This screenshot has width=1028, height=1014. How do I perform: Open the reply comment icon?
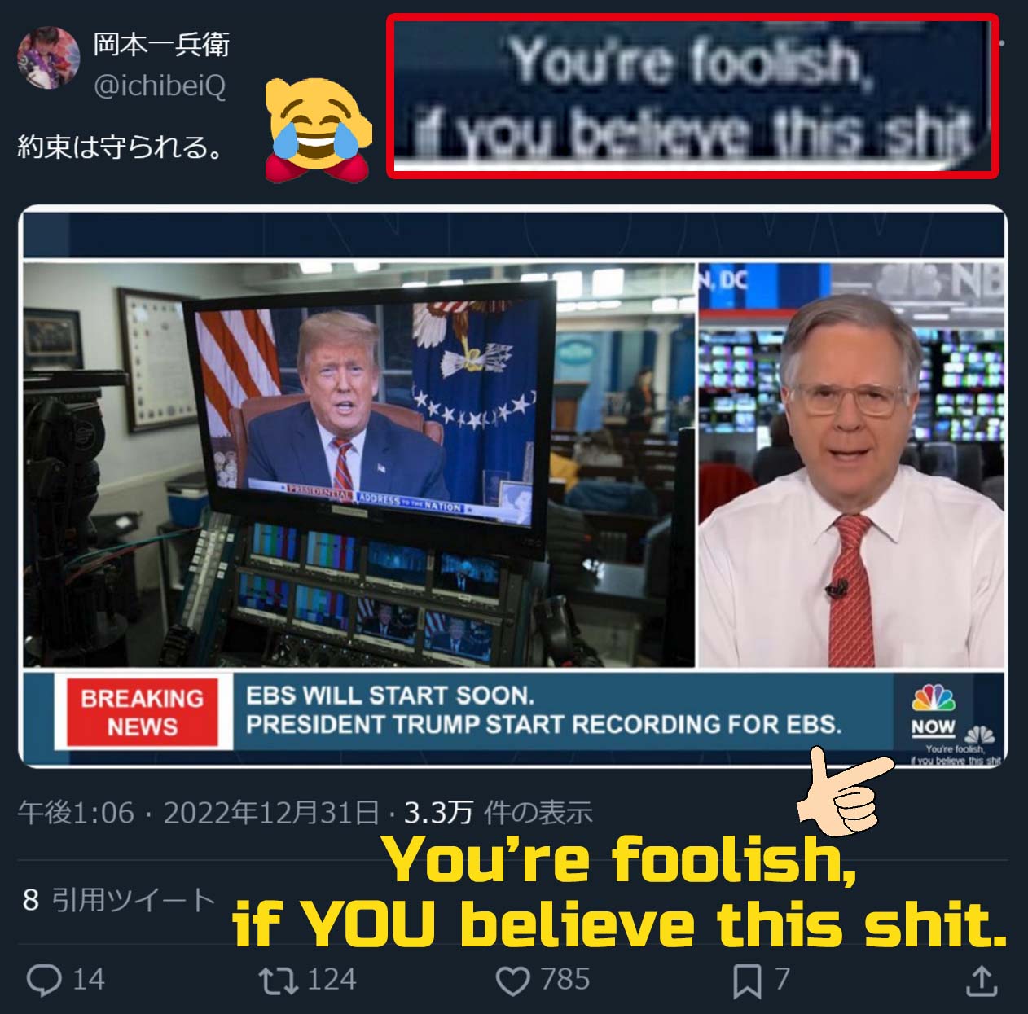[x=44, y=980]
